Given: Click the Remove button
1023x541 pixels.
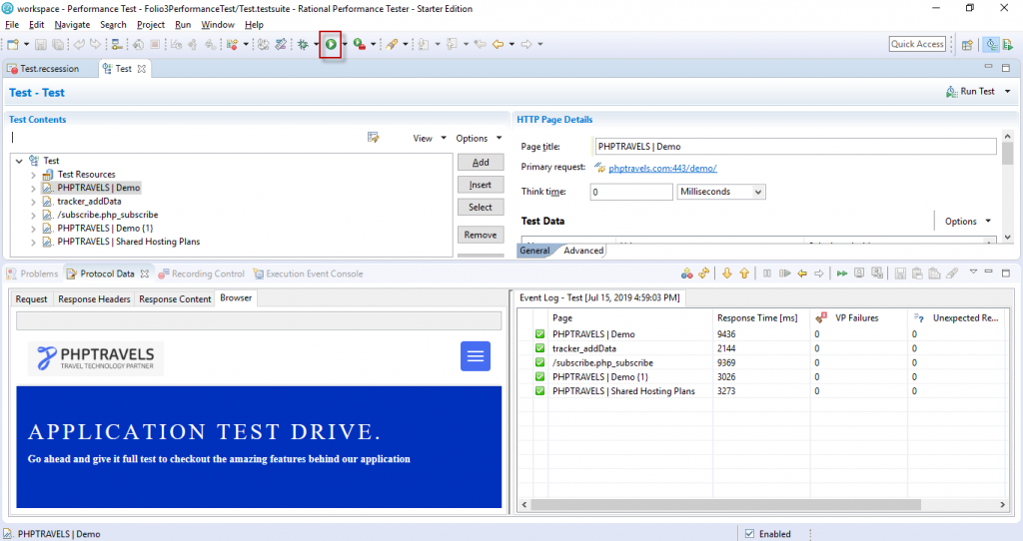Looking at the screenshot, I should (481, 235).
